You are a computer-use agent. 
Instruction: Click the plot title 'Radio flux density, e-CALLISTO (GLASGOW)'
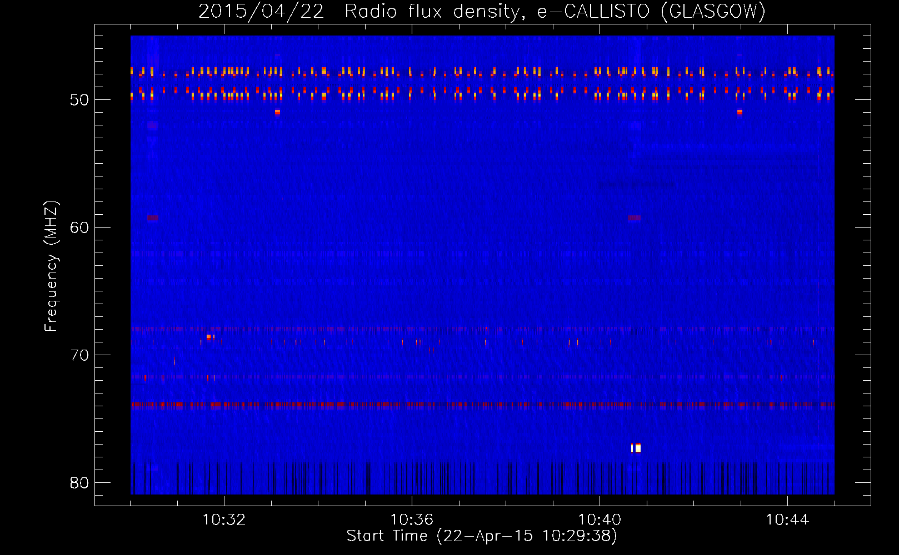(555, 11)
